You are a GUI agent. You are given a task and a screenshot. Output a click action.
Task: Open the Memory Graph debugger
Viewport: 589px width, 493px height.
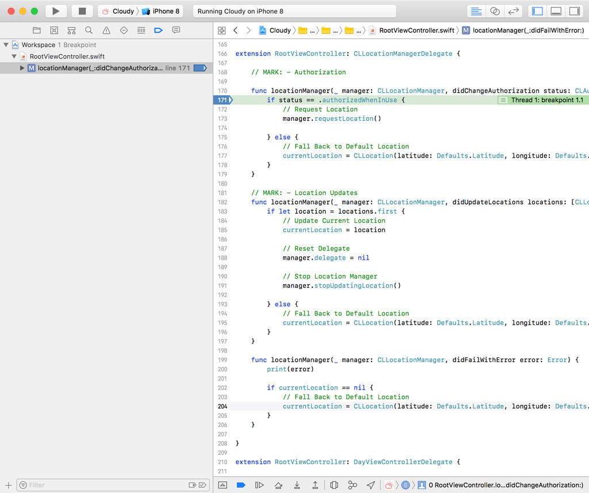pos(353,485)
